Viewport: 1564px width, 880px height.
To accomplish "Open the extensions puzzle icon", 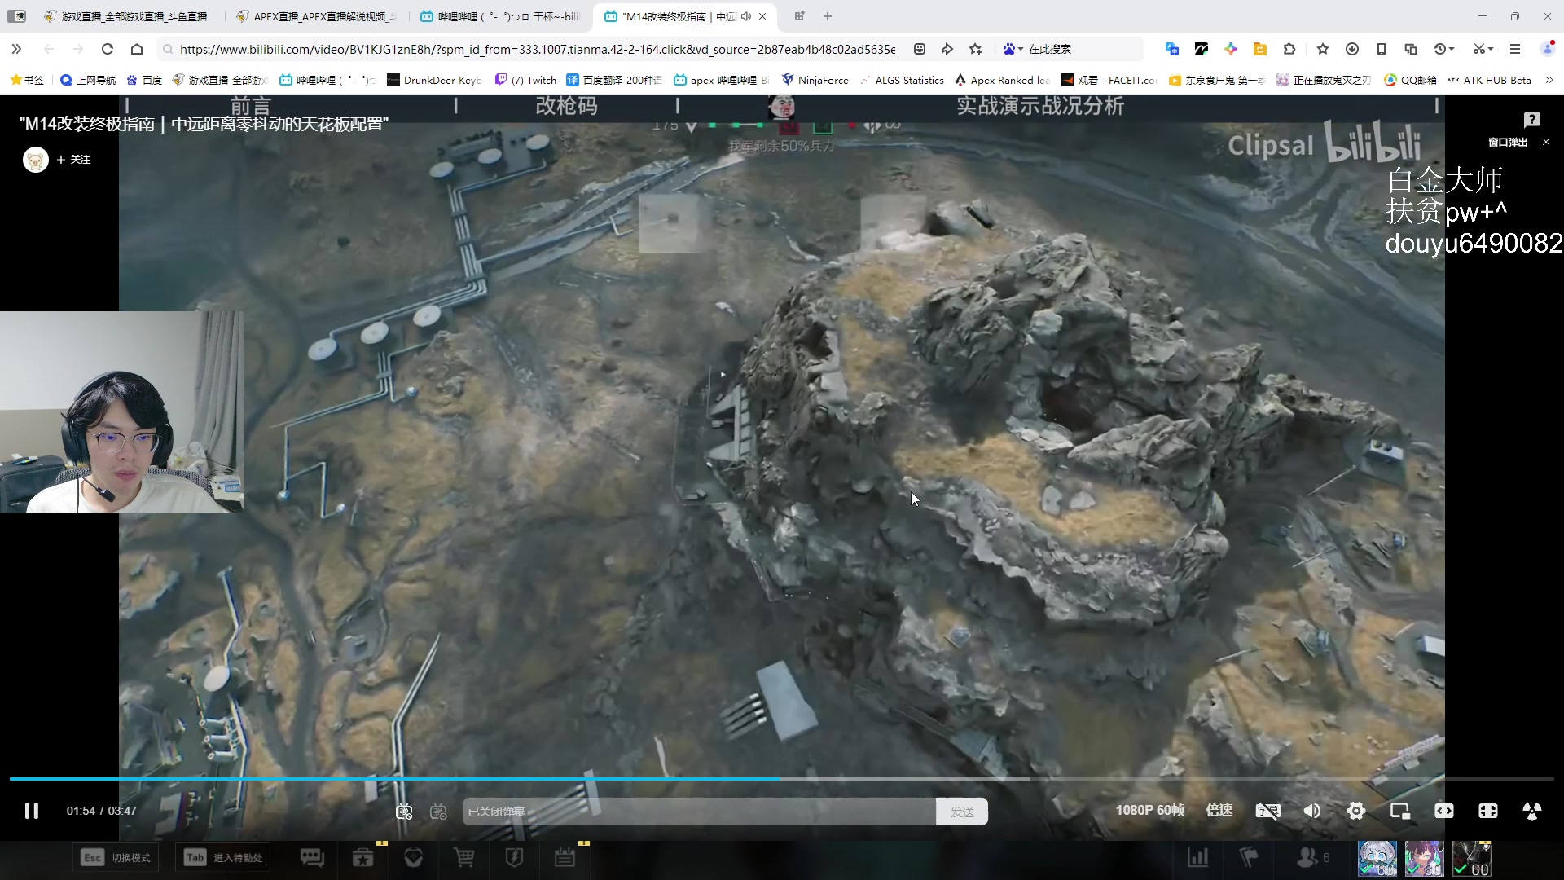I will click(x=1289, y=49).
